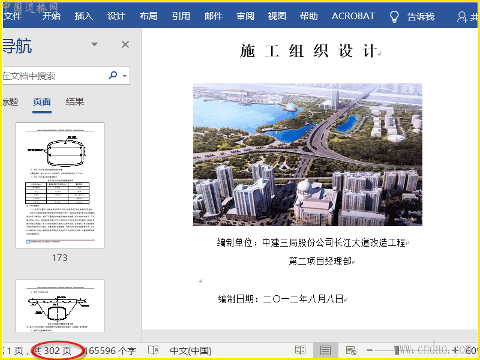Click the 中文(中国) language indicator
480x360 pixels.
coord(191,351)
